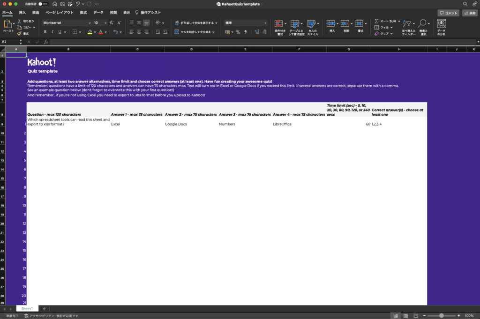480x319 pixels.
Task: Click the Redo arrow icon
Action: (89, 4)
